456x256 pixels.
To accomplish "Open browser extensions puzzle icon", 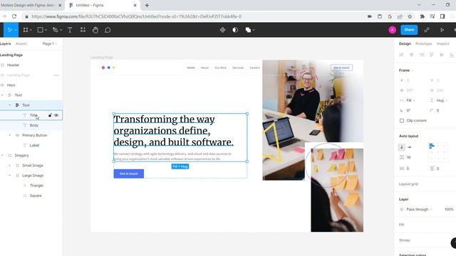I will [423, 16].
